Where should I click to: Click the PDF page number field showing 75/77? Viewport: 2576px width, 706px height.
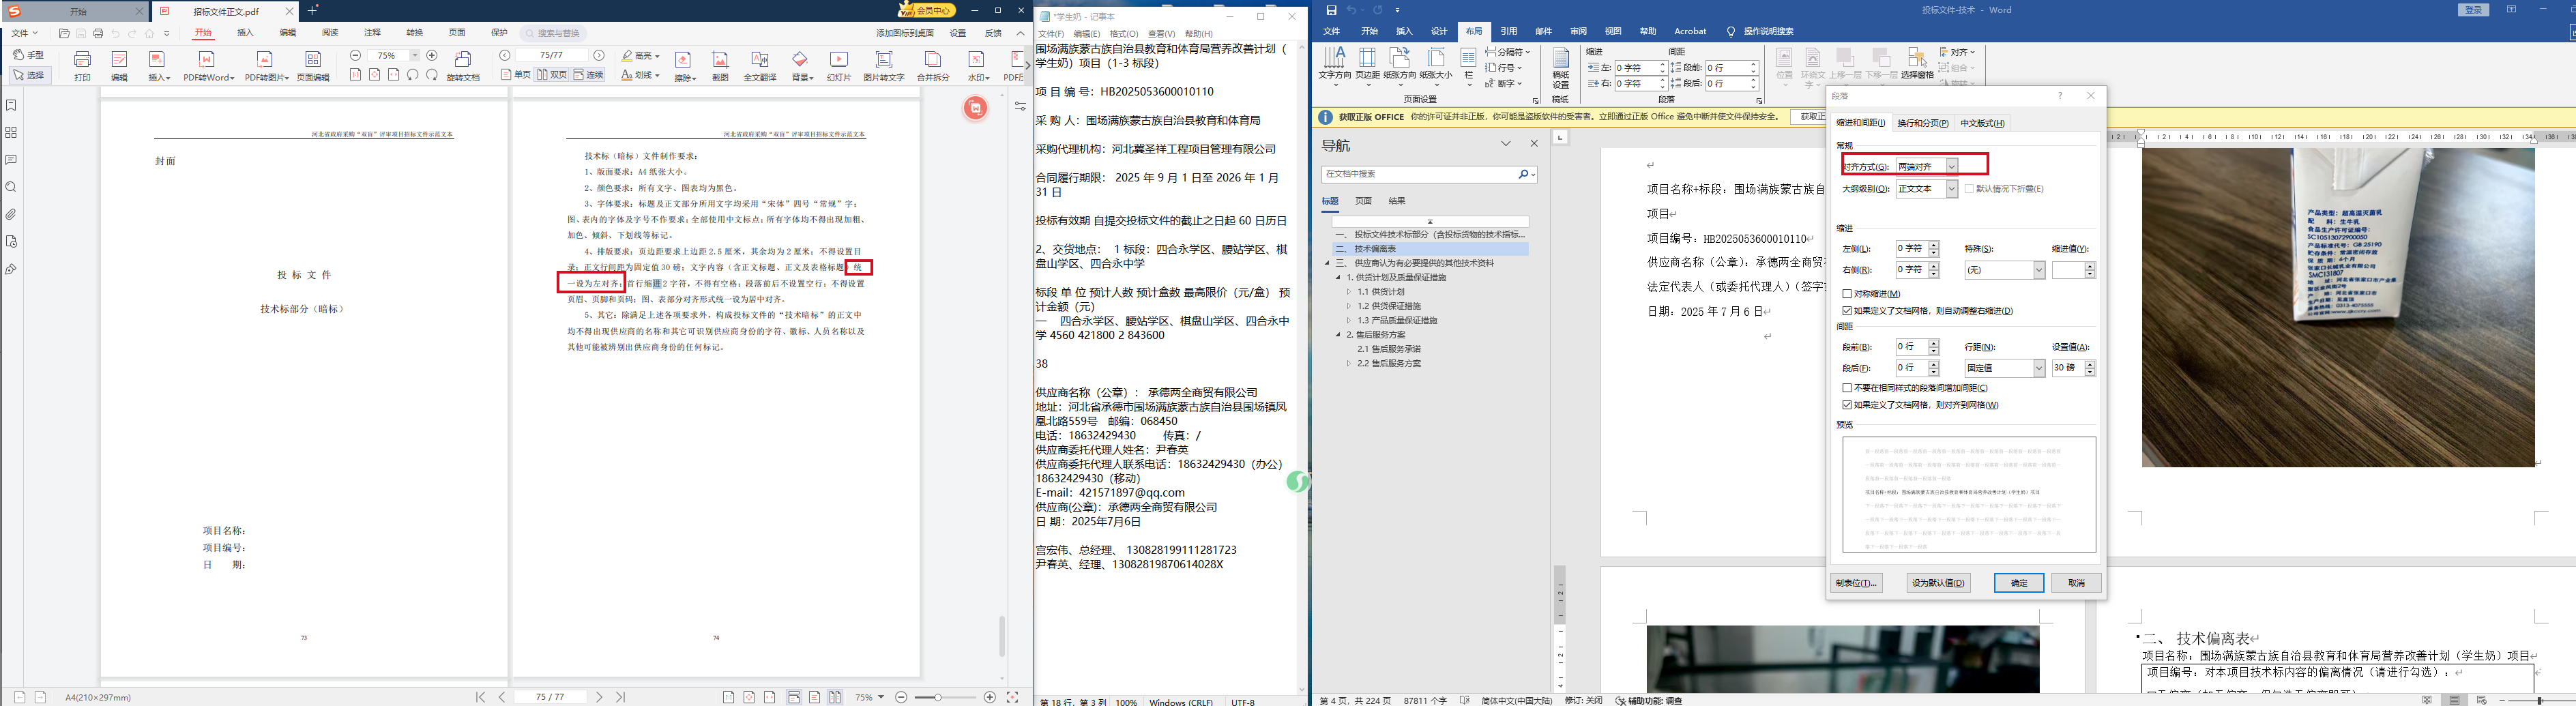click(x=551, y=55)
